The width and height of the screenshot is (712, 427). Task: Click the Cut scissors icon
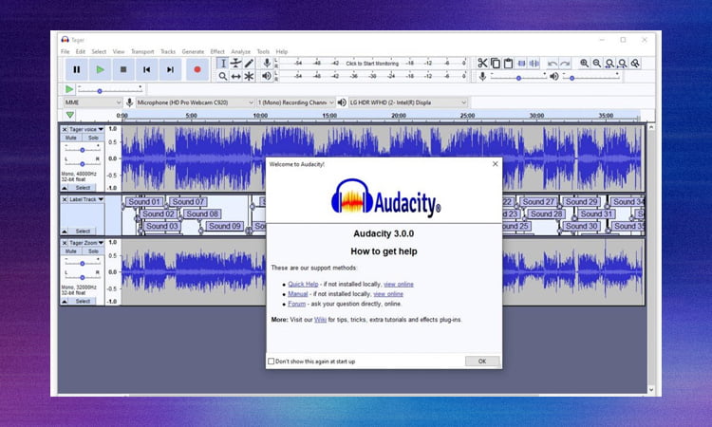click(x=482, y=63)
